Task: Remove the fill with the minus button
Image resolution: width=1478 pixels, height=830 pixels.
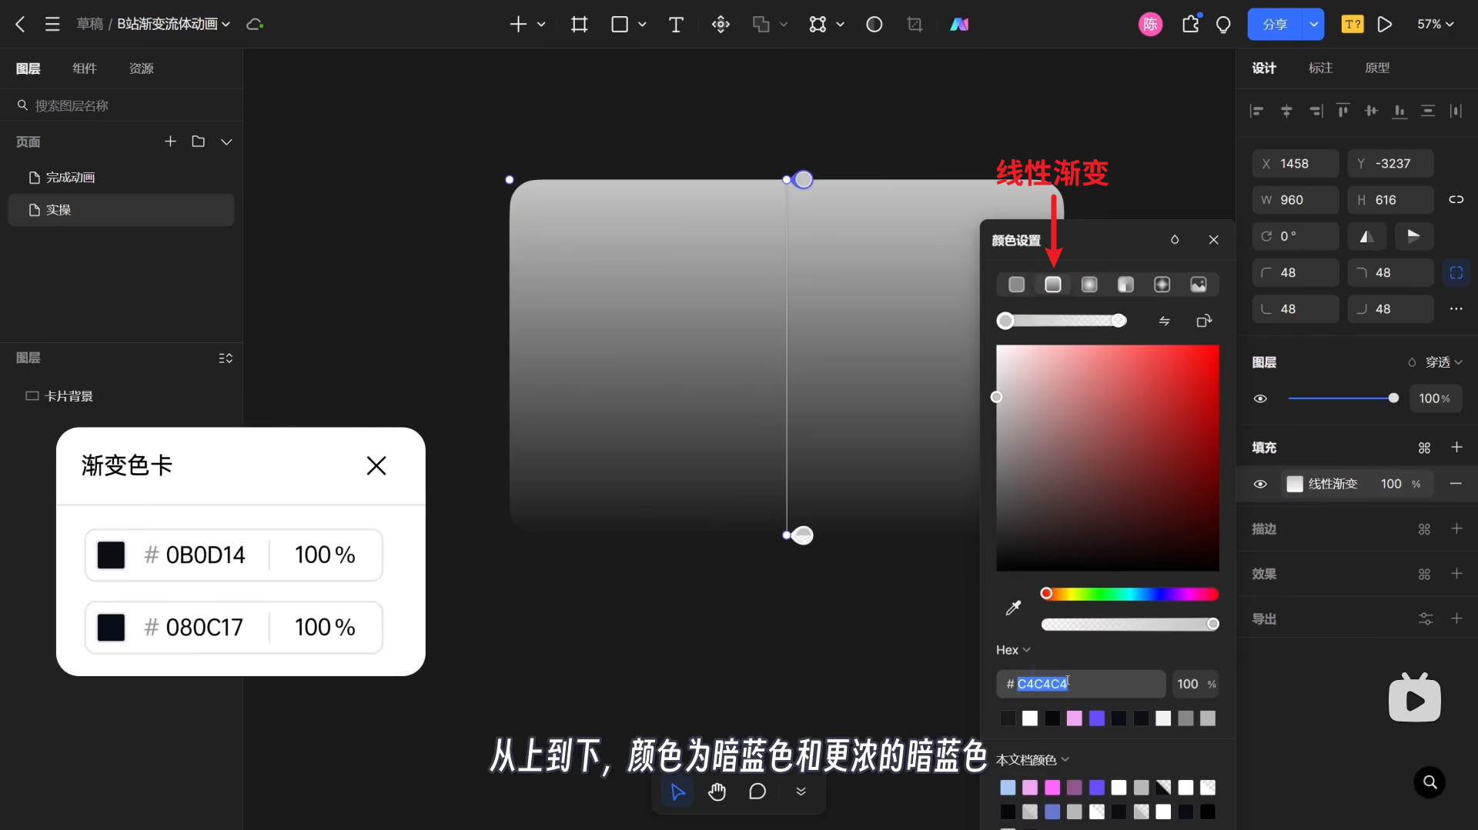Action: (x=1456, y=484)
